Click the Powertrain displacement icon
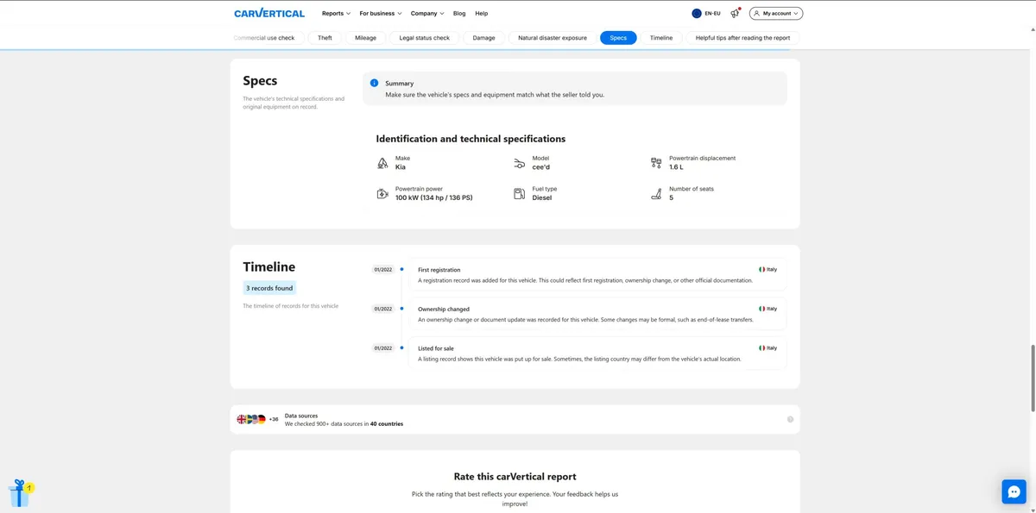Screen dimensions: 1036x513 pos(656,163)
